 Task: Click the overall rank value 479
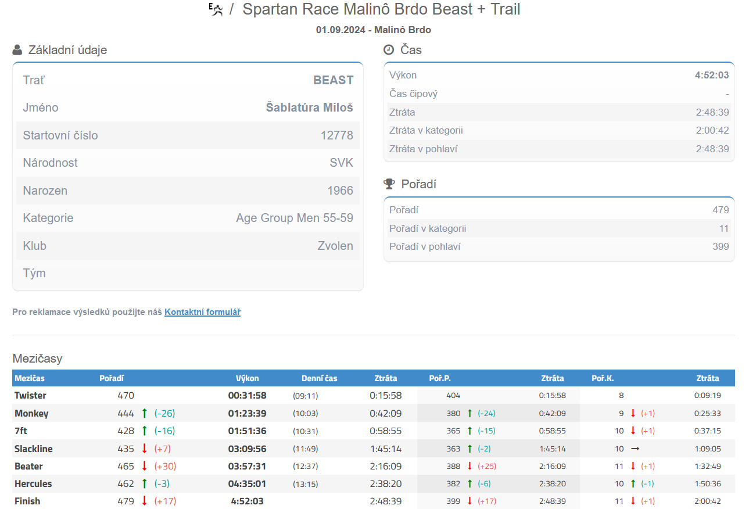coord(721,210)
